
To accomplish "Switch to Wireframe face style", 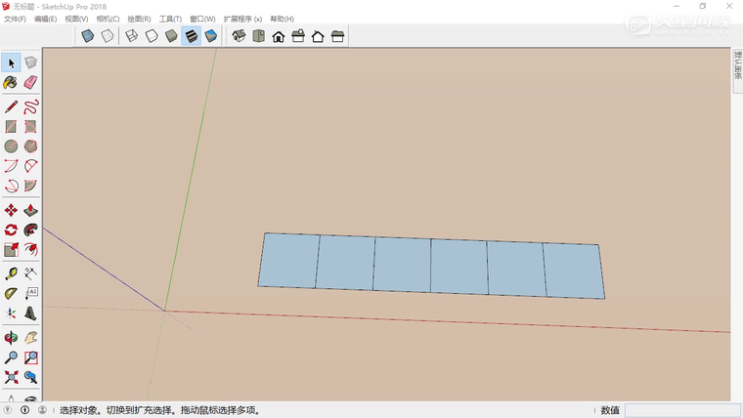I will coord(131,36).
